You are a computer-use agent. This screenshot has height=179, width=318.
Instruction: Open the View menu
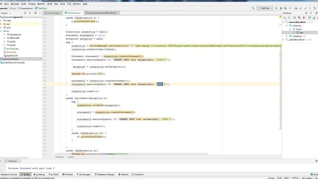point(6,4)
